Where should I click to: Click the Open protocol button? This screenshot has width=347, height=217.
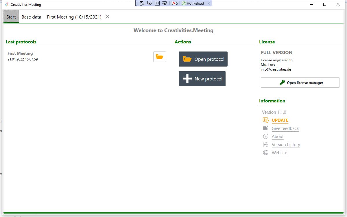pyautogui.click(x=203, y=59)
